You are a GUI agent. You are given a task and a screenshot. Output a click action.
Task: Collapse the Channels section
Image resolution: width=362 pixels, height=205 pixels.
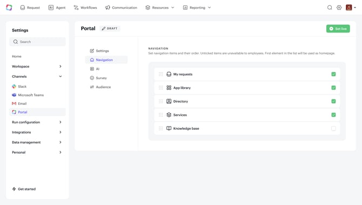(x=61, y=76)
